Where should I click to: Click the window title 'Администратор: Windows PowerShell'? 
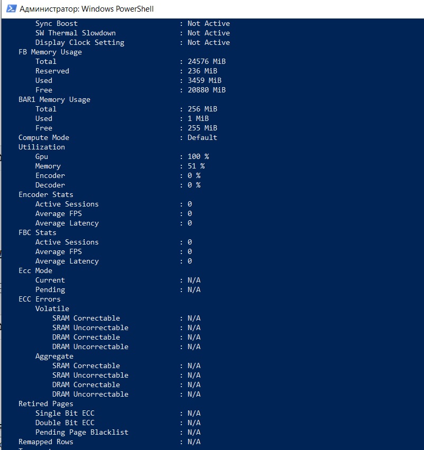click(x=87, y=9)
